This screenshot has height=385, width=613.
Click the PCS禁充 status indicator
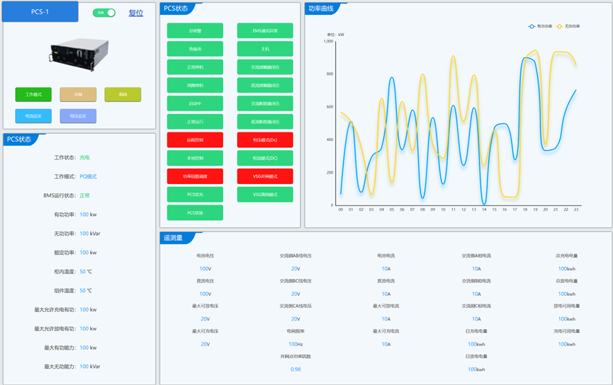pos(195,195)
